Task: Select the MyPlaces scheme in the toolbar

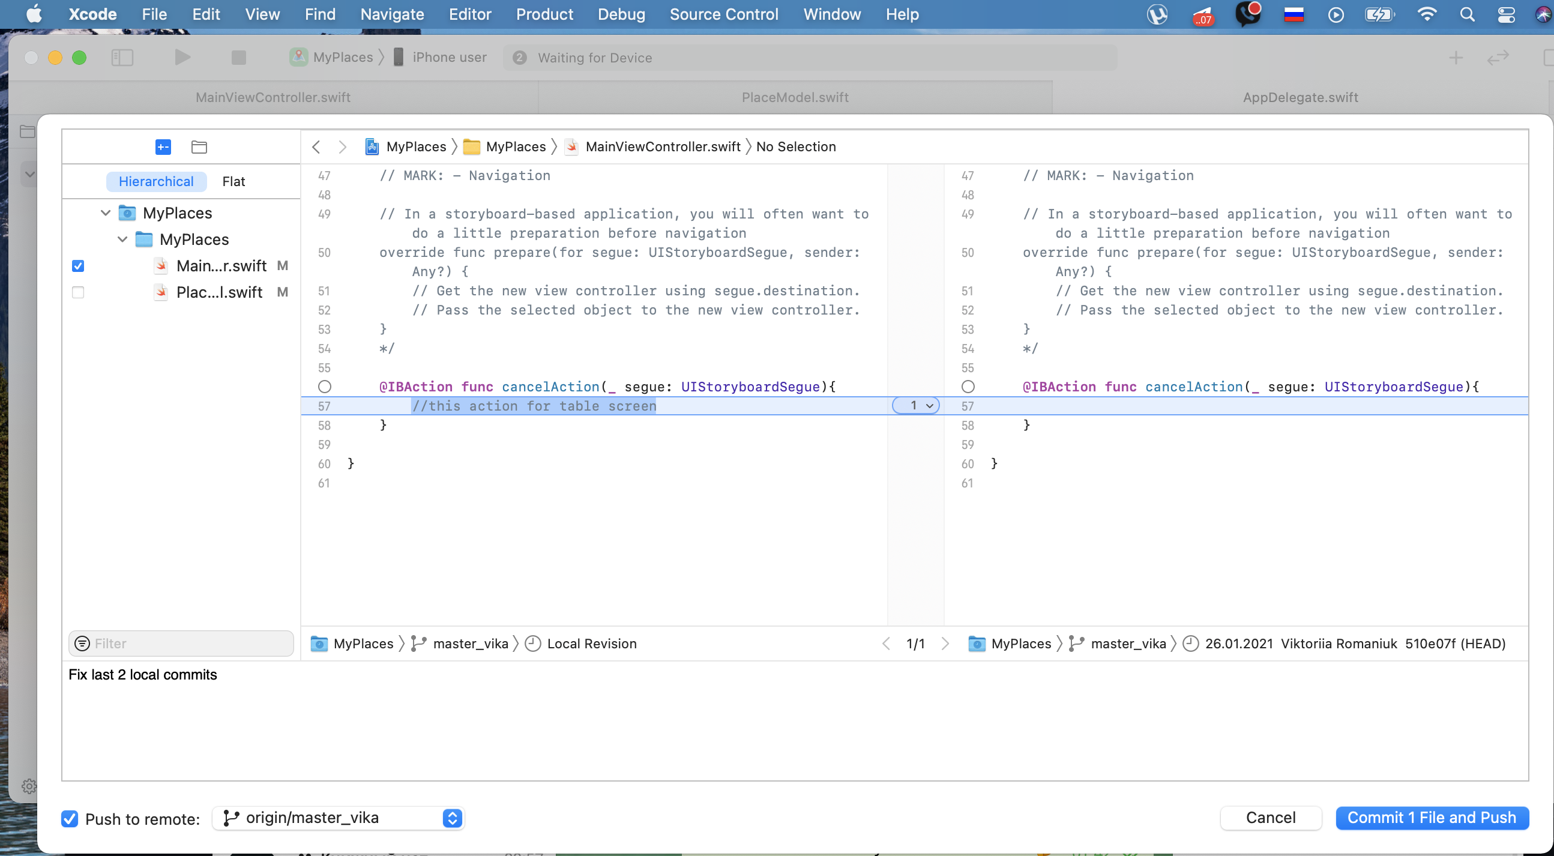Action: [x=333, y=57]
